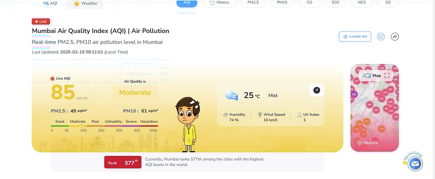This screenshot has width=435, height=179.
Task: Switch to the PM10 tab
Action: [x=282, y=3]
